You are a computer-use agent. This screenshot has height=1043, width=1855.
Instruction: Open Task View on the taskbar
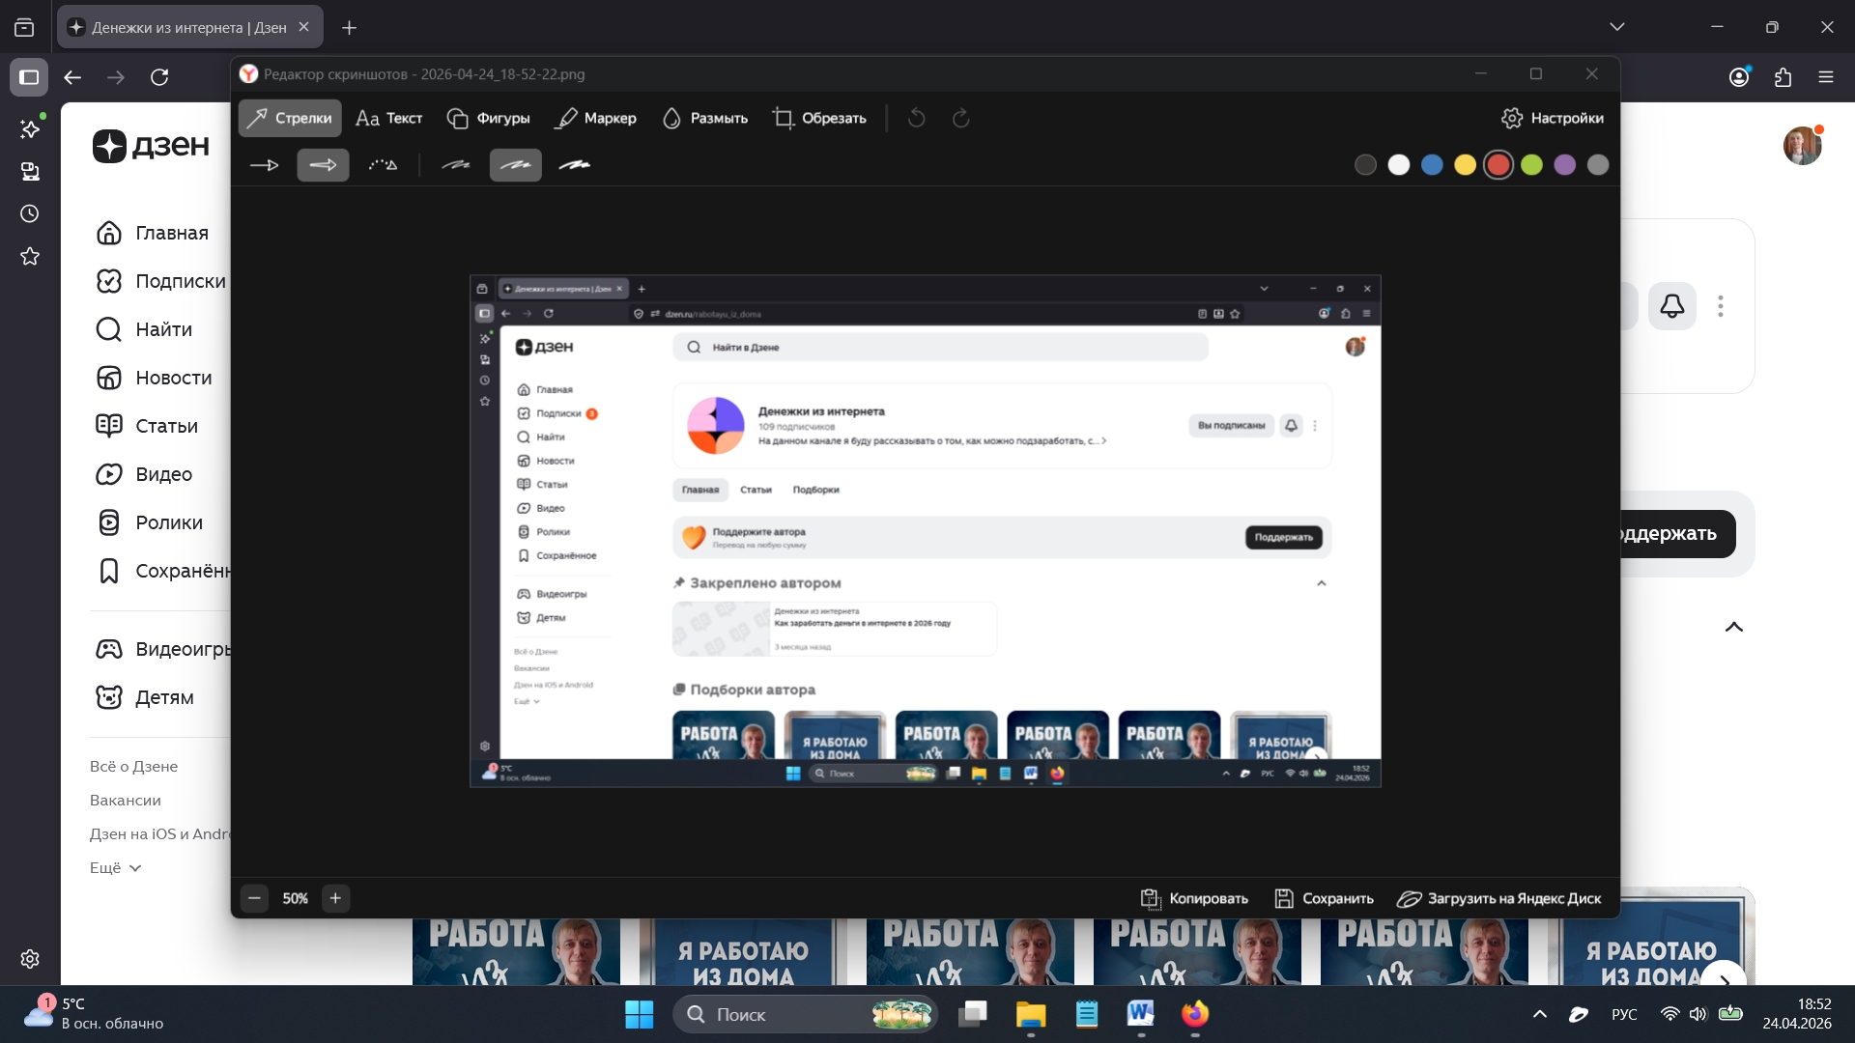pyautogui.click(x=973, y=1014)
